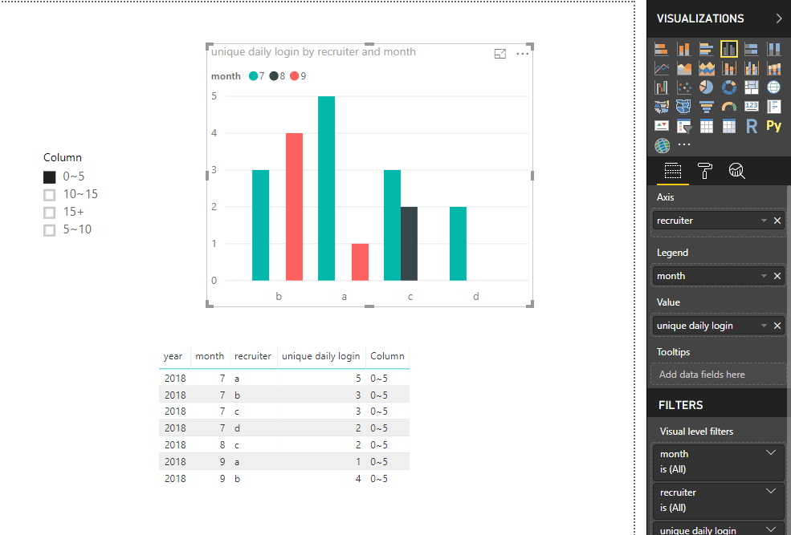Image resolution: width=791 pixels, height=535 pixels.
Task: Select the Clustered column chart visual
Action: pyautogui.click(x=729, y=49)
